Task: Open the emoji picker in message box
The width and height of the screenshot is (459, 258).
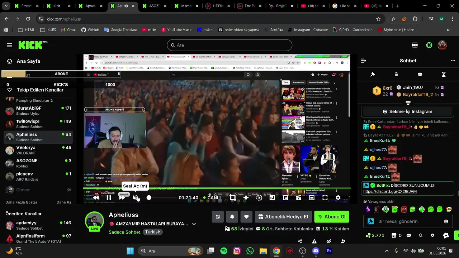Action: 446,221
